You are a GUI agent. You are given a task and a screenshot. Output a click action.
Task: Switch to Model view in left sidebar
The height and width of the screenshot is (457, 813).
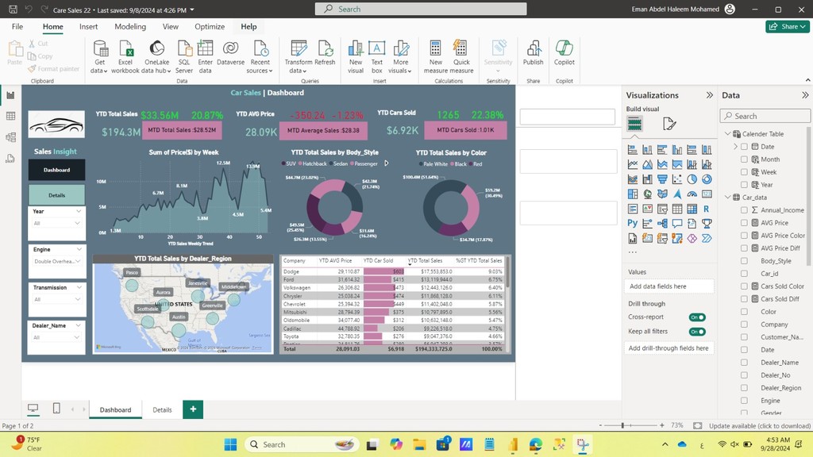(10, 137)
